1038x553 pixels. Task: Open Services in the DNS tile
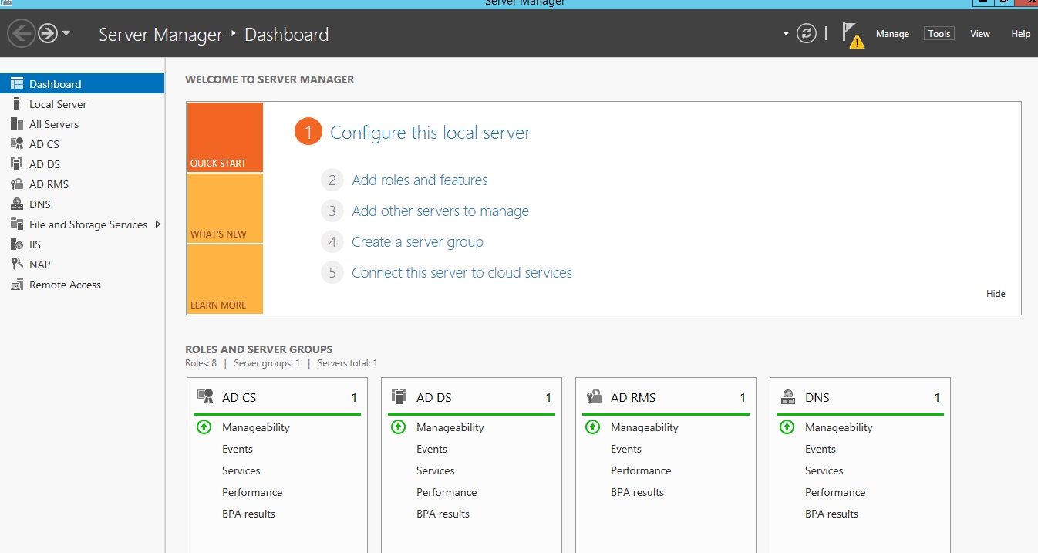pyautogui.click(x=824, y=470)
